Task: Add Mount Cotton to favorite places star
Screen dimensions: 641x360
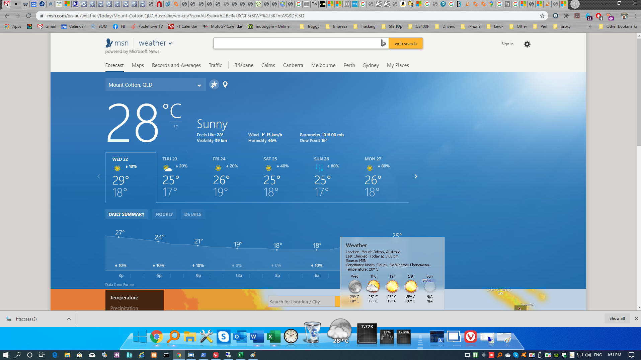Action: coord(214,84)
